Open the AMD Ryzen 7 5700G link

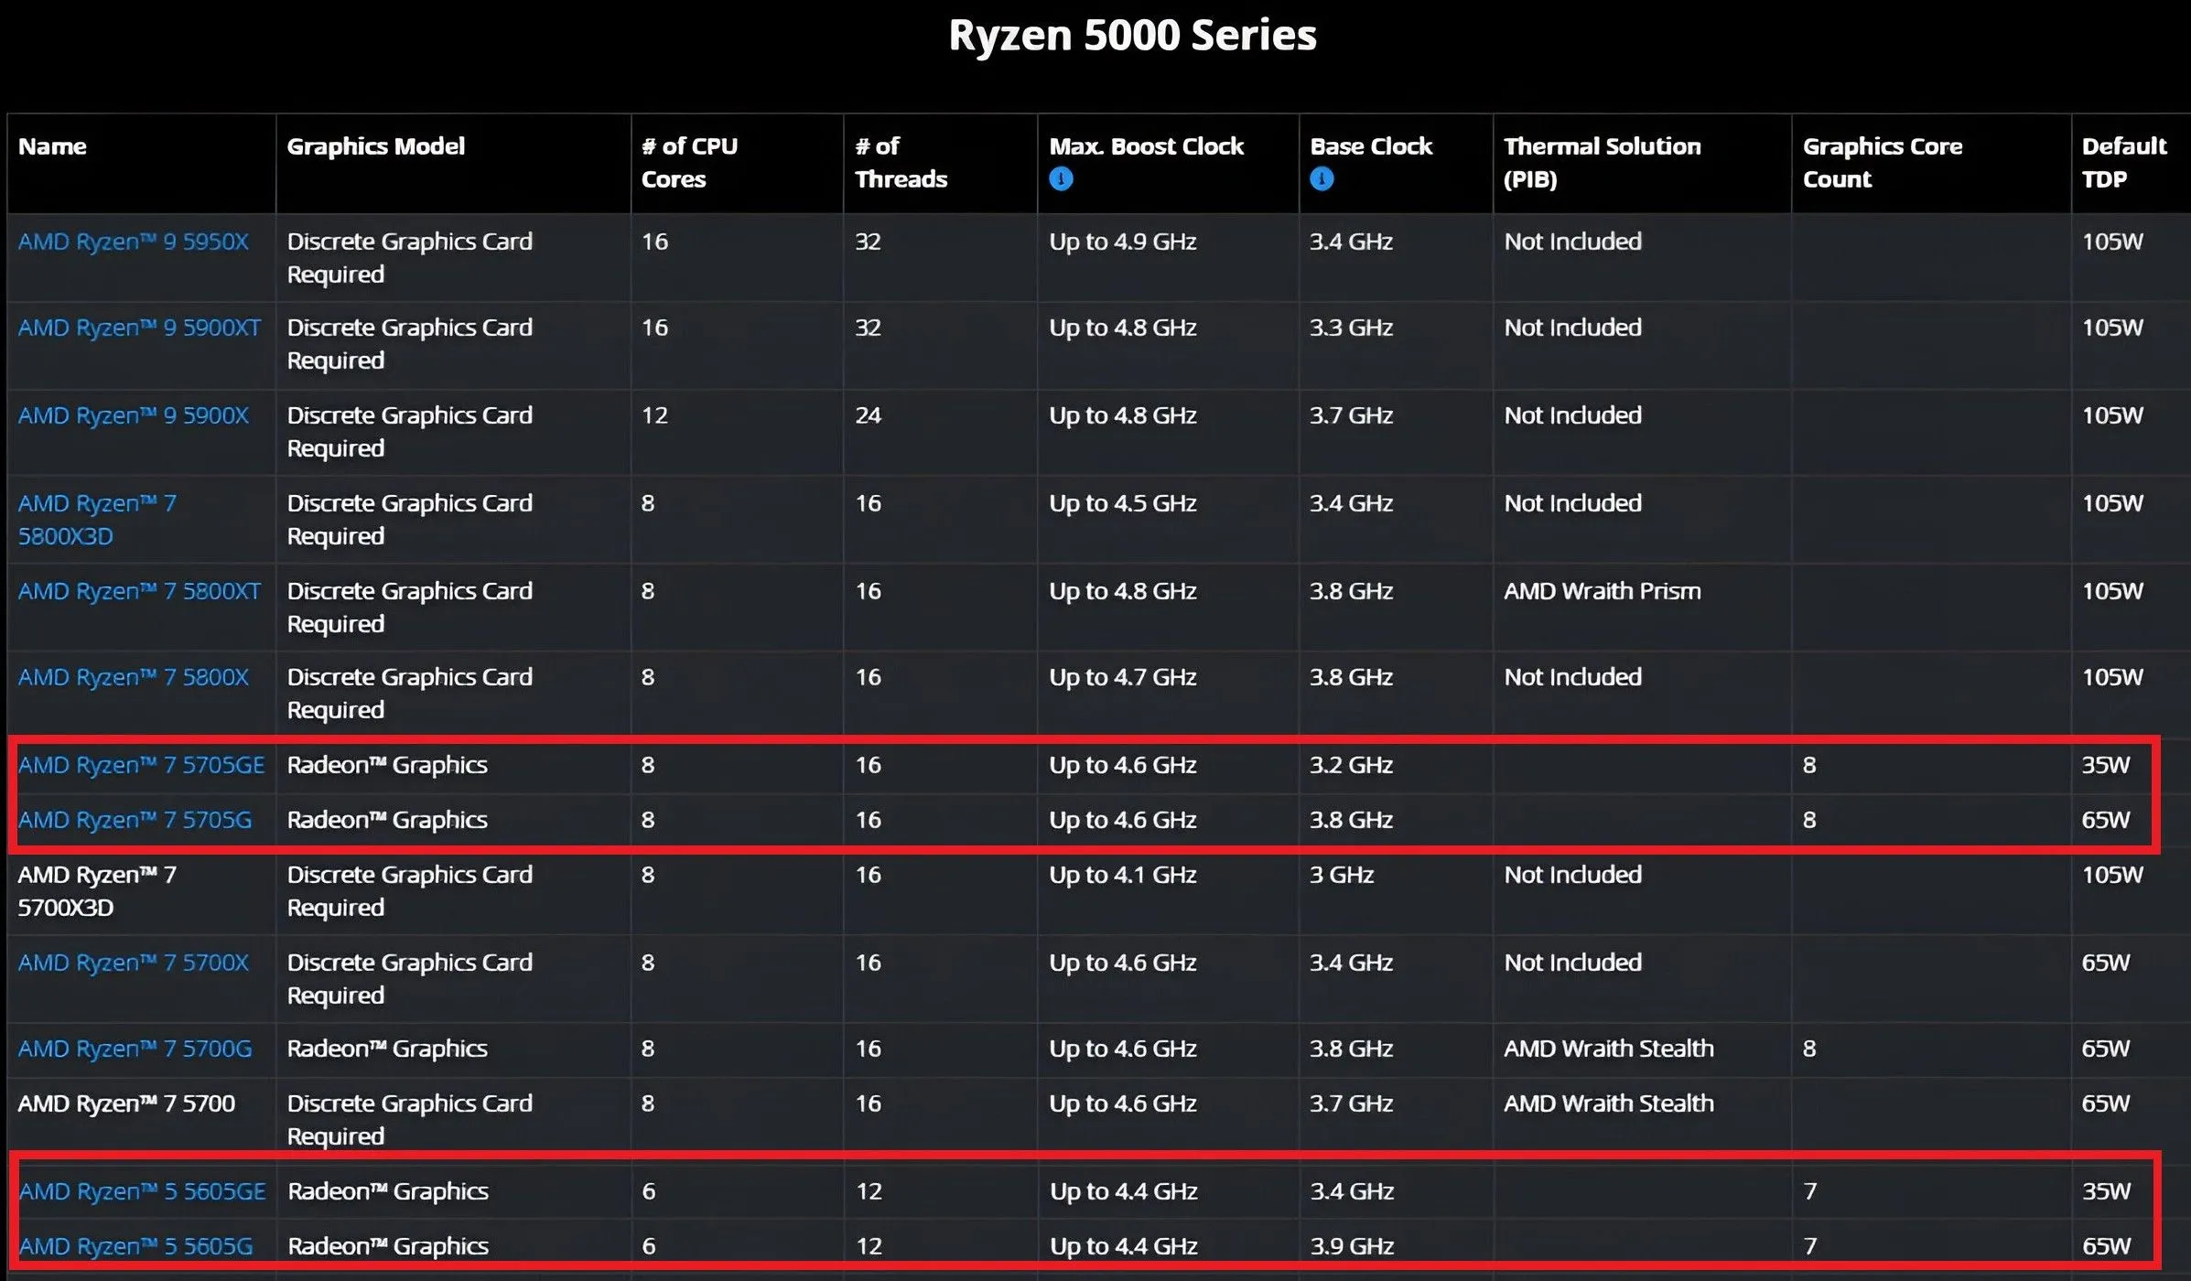coord(135,1049)
